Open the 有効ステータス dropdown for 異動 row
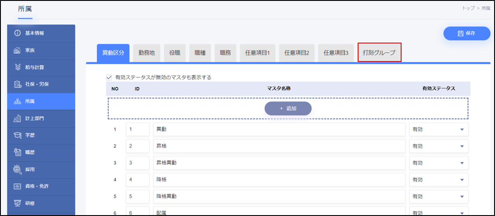This screenshot has width=495, height=216. pyautogui.click(x=439, y=130)
